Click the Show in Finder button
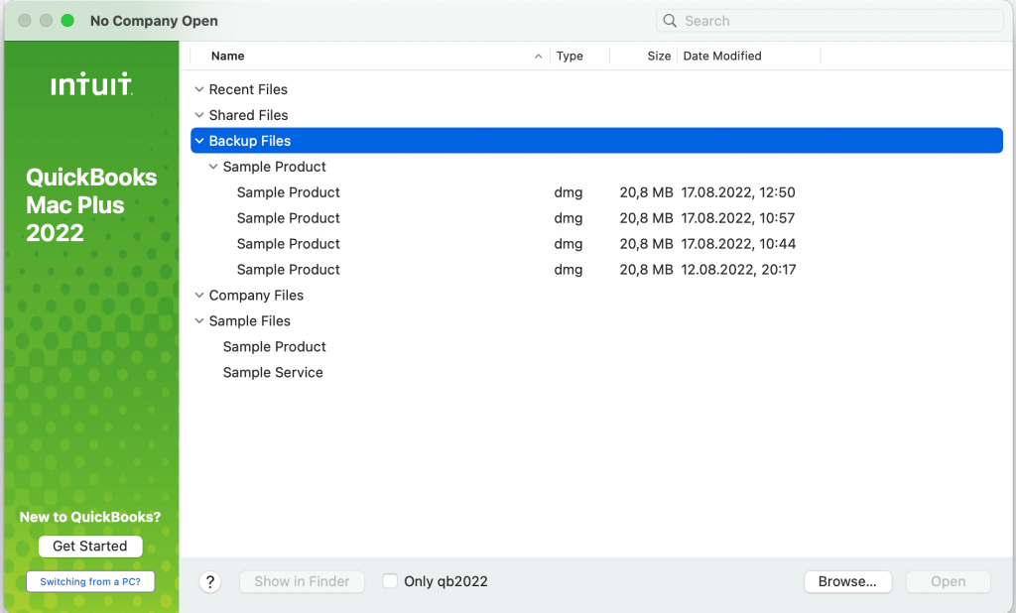This screenshot has width=1016, height=613. pyautogui.click(x=302, y=581)
